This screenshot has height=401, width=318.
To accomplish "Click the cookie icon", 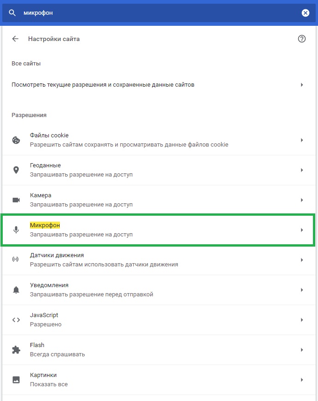I will (16, 140).
